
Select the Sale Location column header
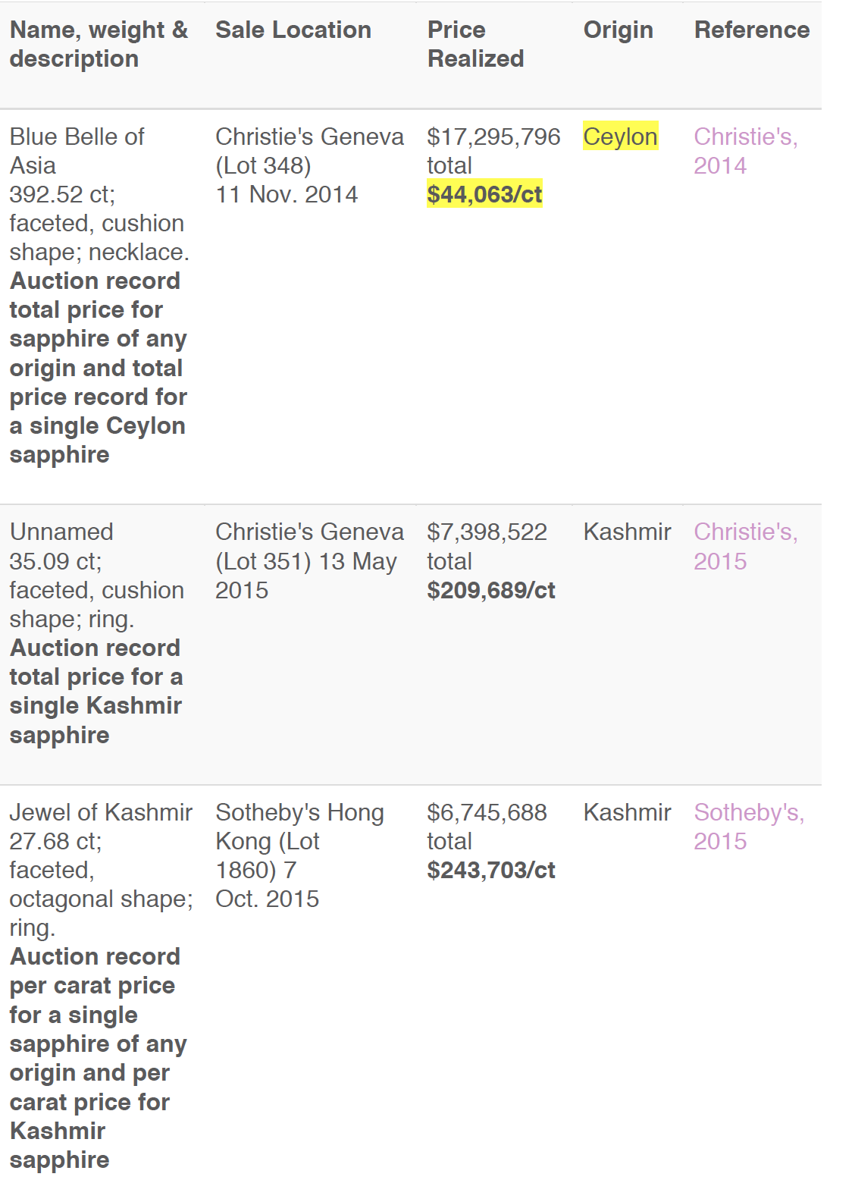(x=293, y=30)
